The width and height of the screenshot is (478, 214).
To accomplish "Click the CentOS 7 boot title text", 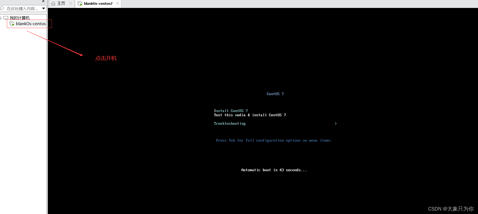I will [x=275, y=94].
